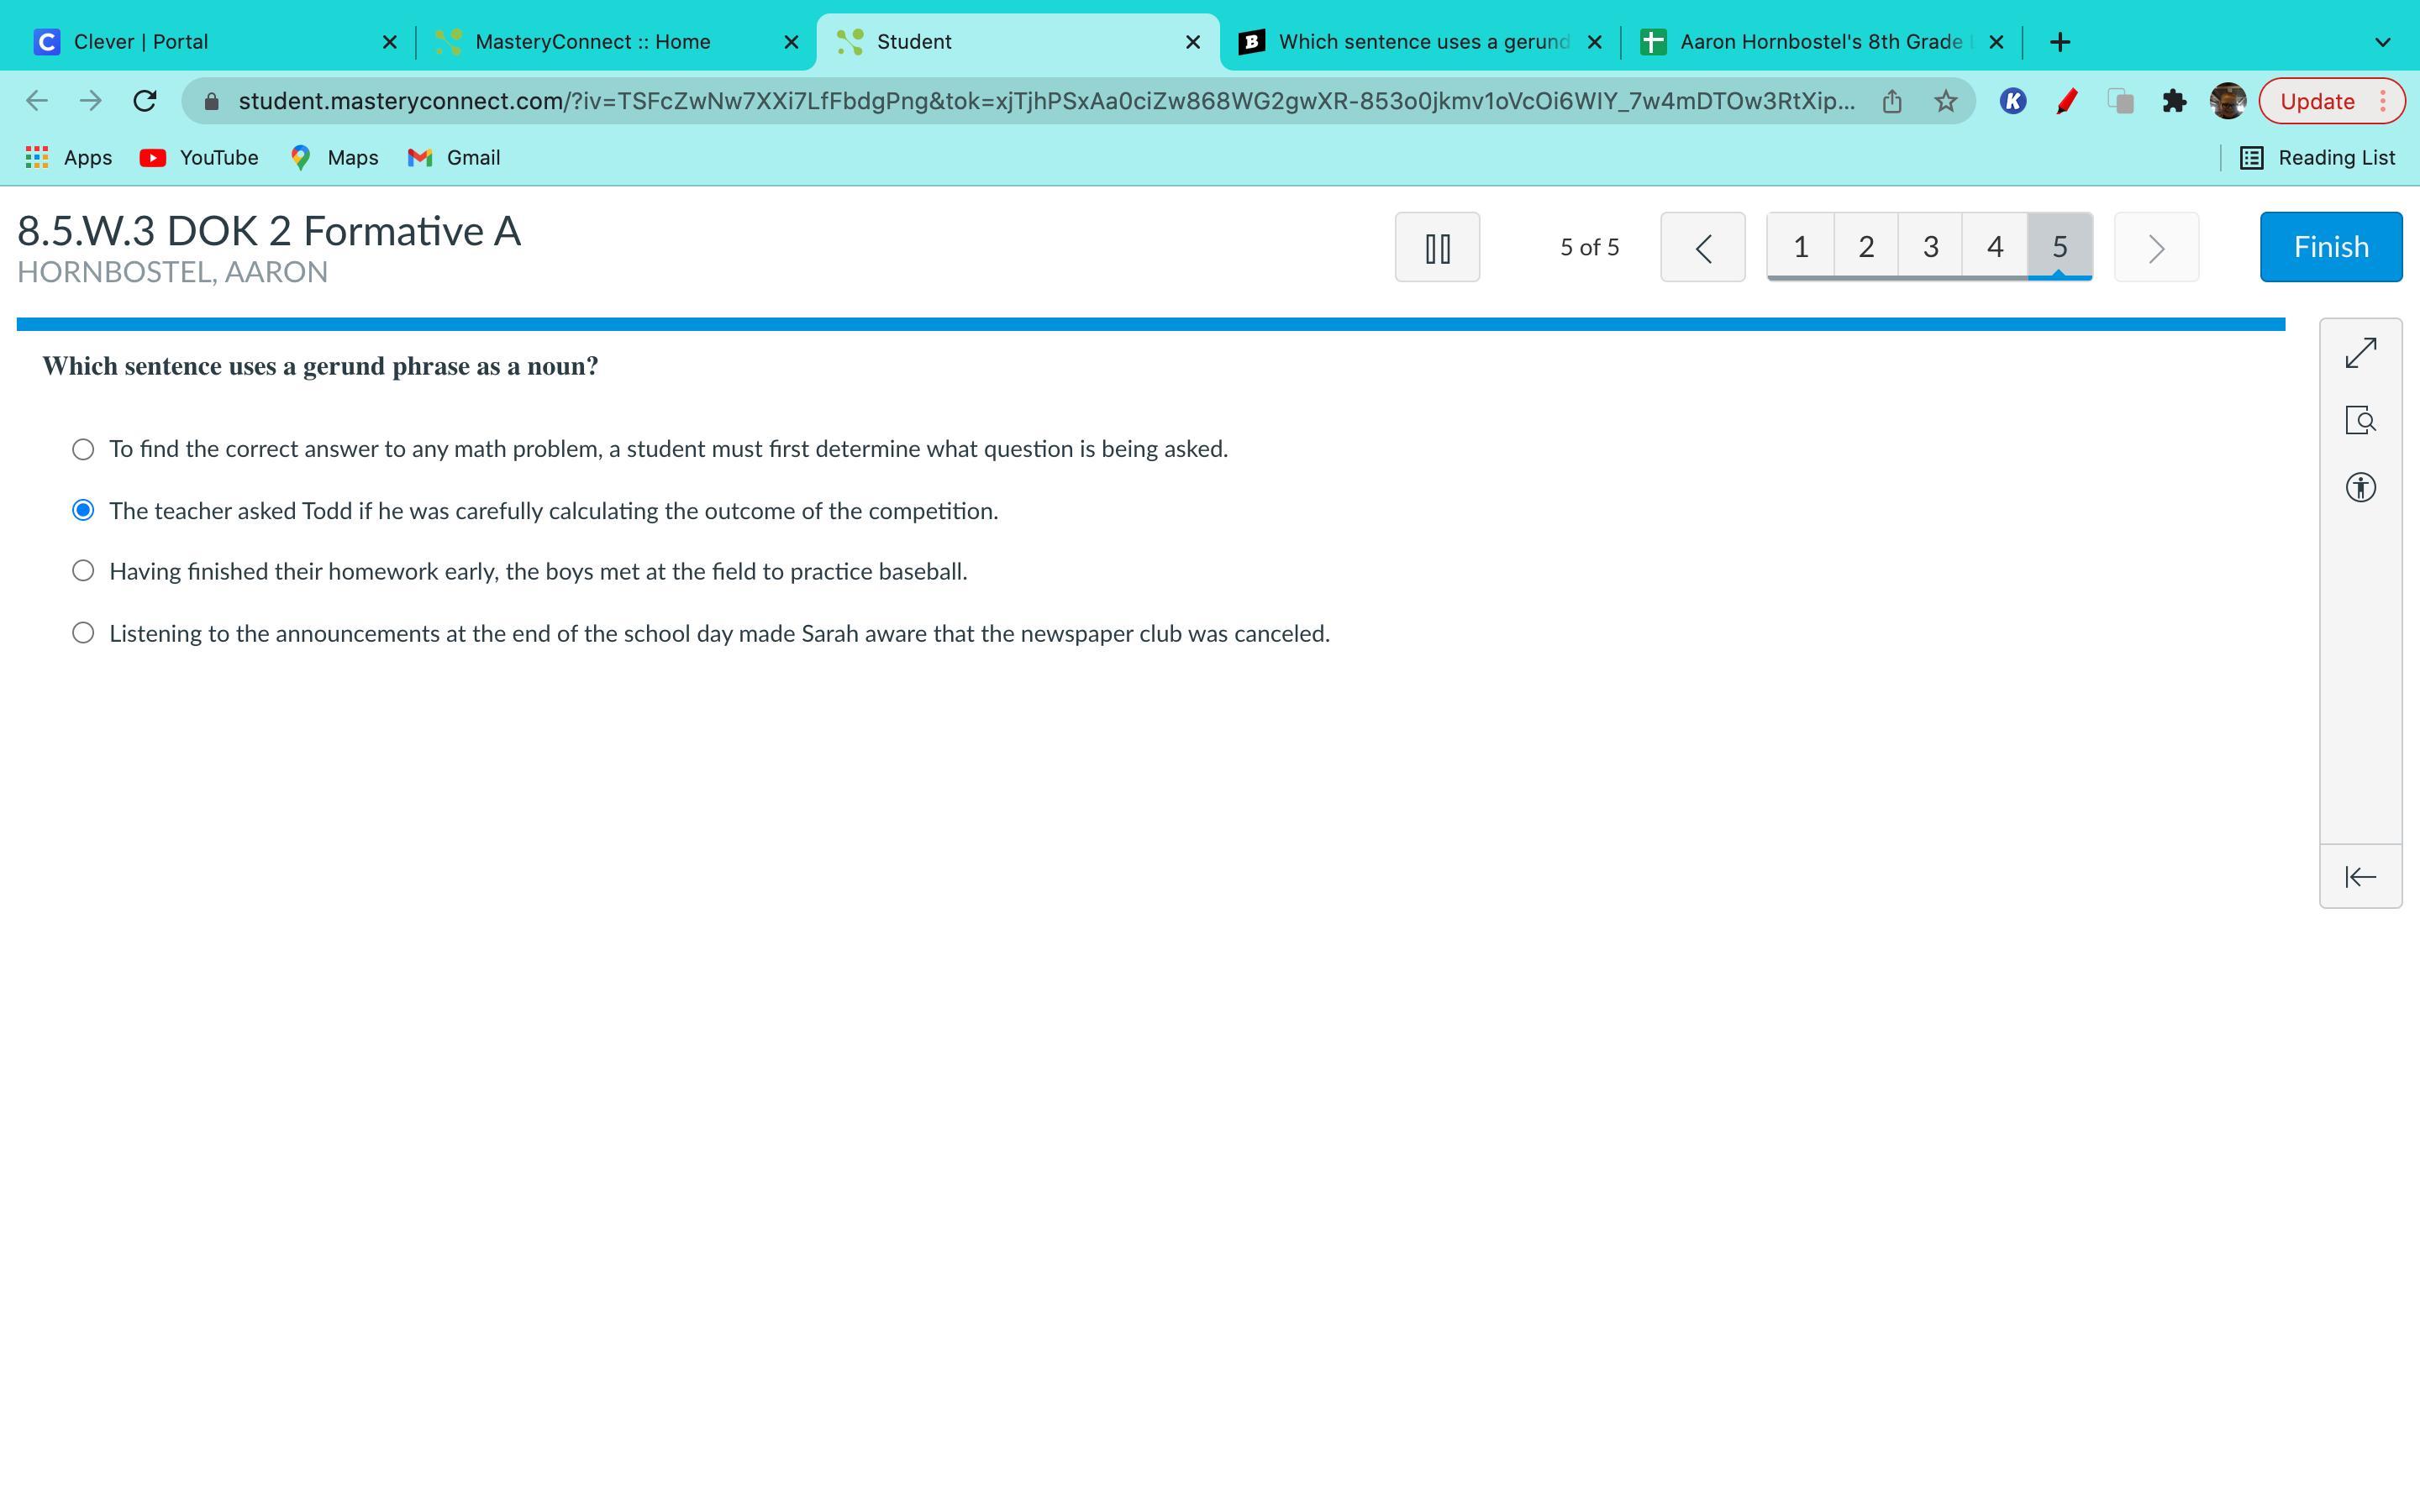
Task: Open the YouTube bookmark
Action: point(200,158)
